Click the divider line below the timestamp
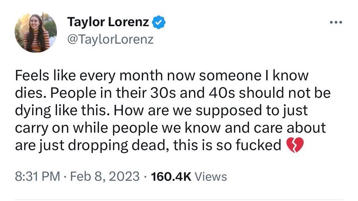Image resolution: width=358 pixels, height=201 pixels. (x=179, y=198)
